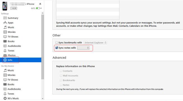Open Summary settings via its icon

click(x=5, y=18)
